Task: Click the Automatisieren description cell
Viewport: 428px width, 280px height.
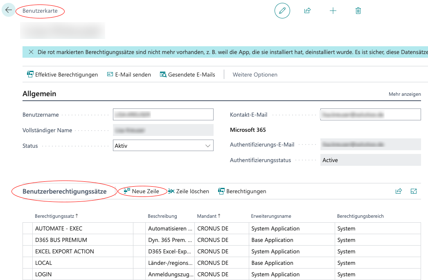Action: (170, 228)
